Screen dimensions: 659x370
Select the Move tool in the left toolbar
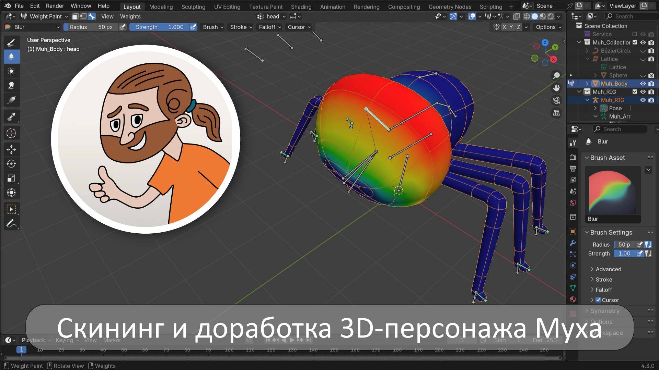pyautogui.click(x=11, y=149)
